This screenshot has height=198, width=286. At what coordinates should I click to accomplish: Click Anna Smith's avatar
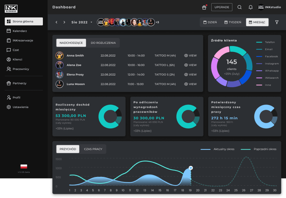tap(60, 55)
